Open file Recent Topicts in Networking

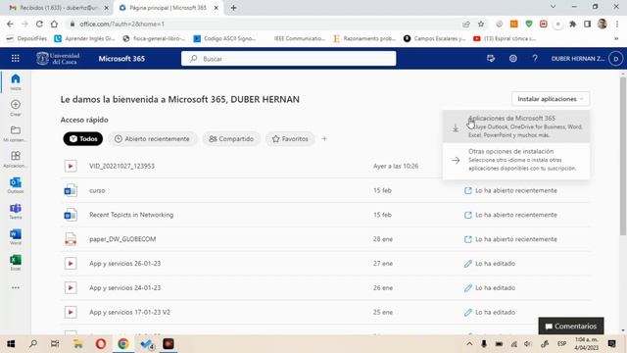pos(131,215)
